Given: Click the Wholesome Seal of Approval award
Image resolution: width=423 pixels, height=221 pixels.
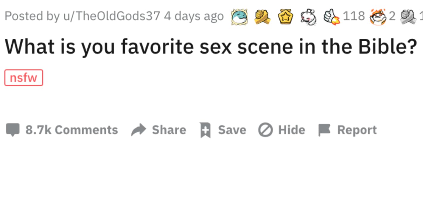Looking at the screenshot, I should (x=238, y=17).
